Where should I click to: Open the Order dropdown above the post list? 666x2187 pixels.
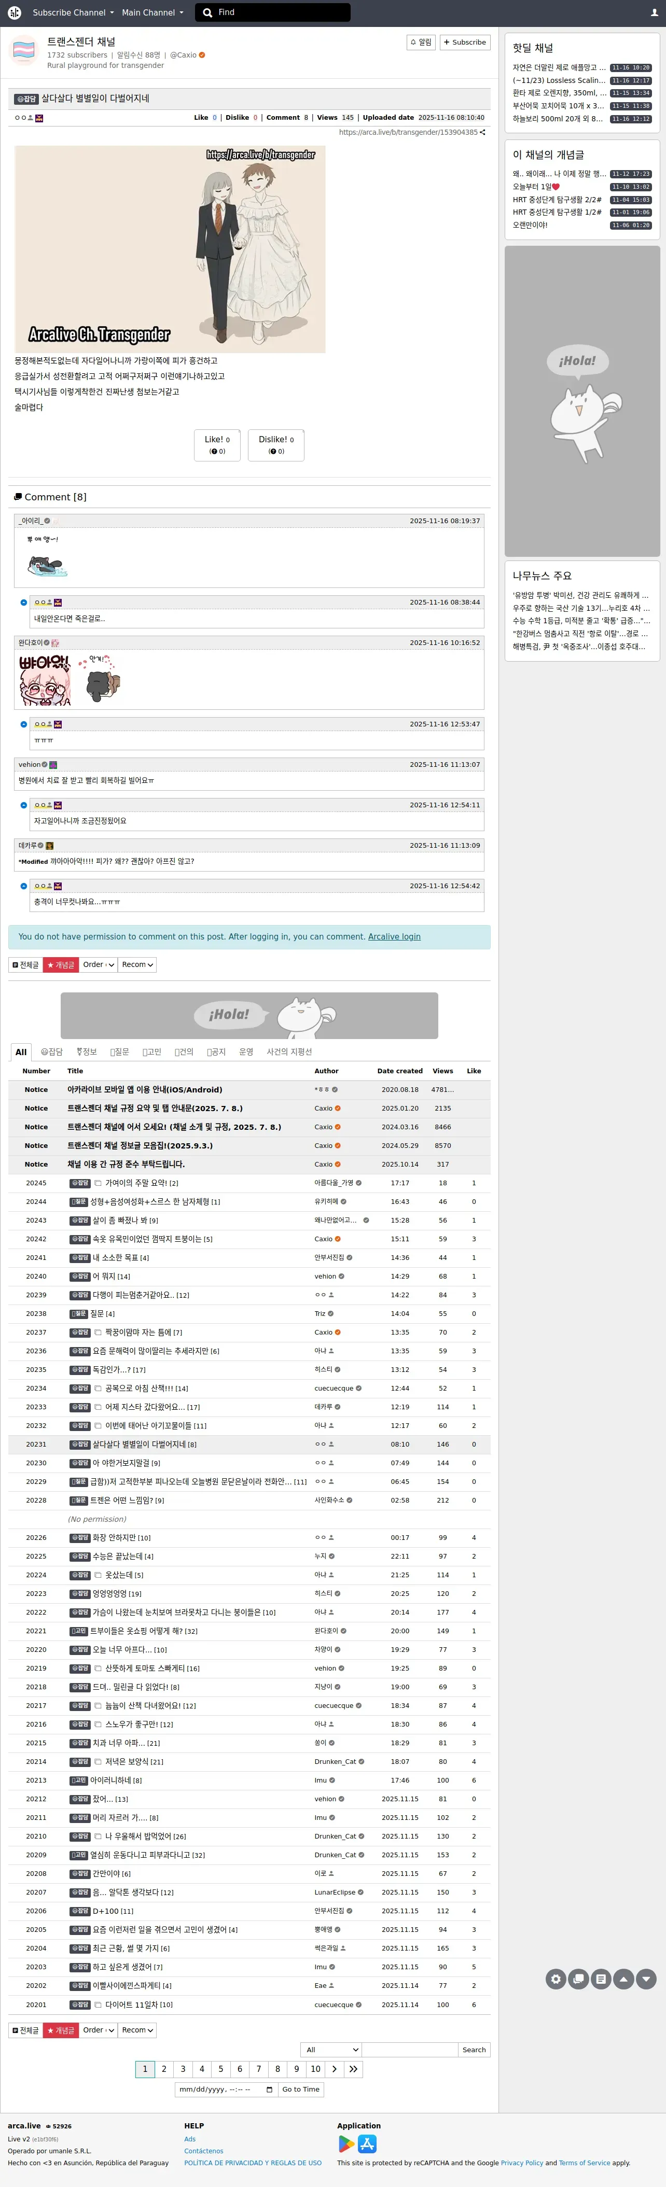tap(99, 964)
